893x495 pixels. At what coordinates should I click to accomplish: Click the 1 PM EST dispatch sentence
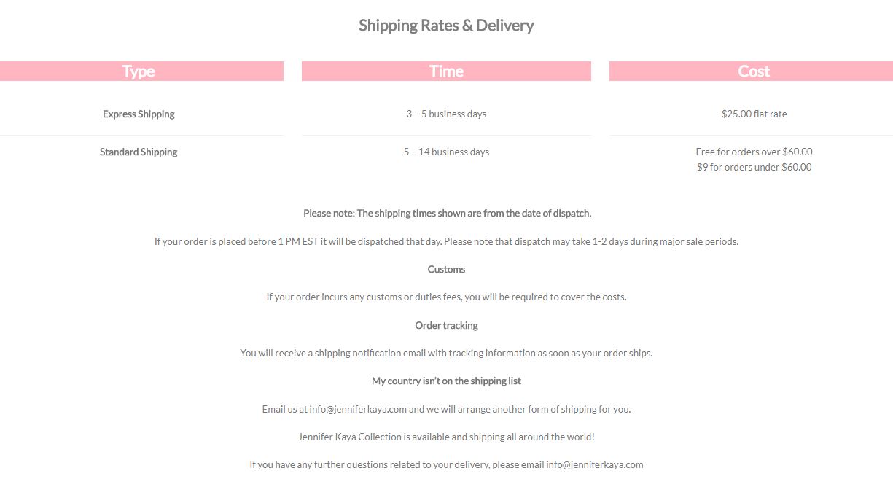[446, 241]
